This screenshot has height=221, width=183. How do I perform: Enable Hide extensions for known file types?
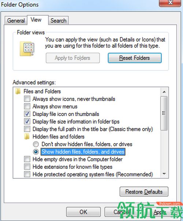(27, 167)
